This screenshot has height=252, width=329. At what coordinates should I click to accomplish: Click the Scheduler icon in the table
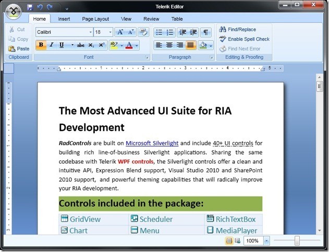134,218
